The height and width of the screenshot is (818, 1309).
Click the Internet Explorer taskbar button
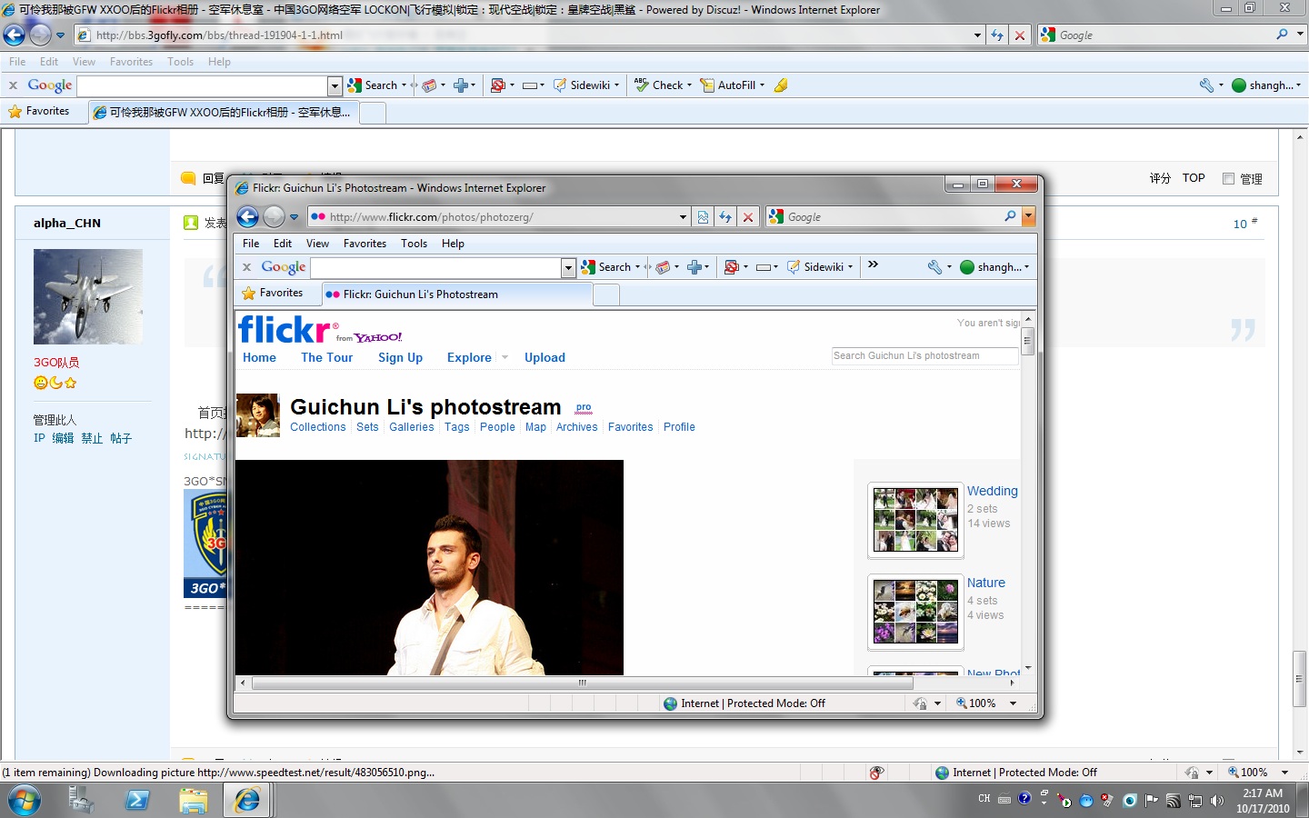(x=246, y=801)
